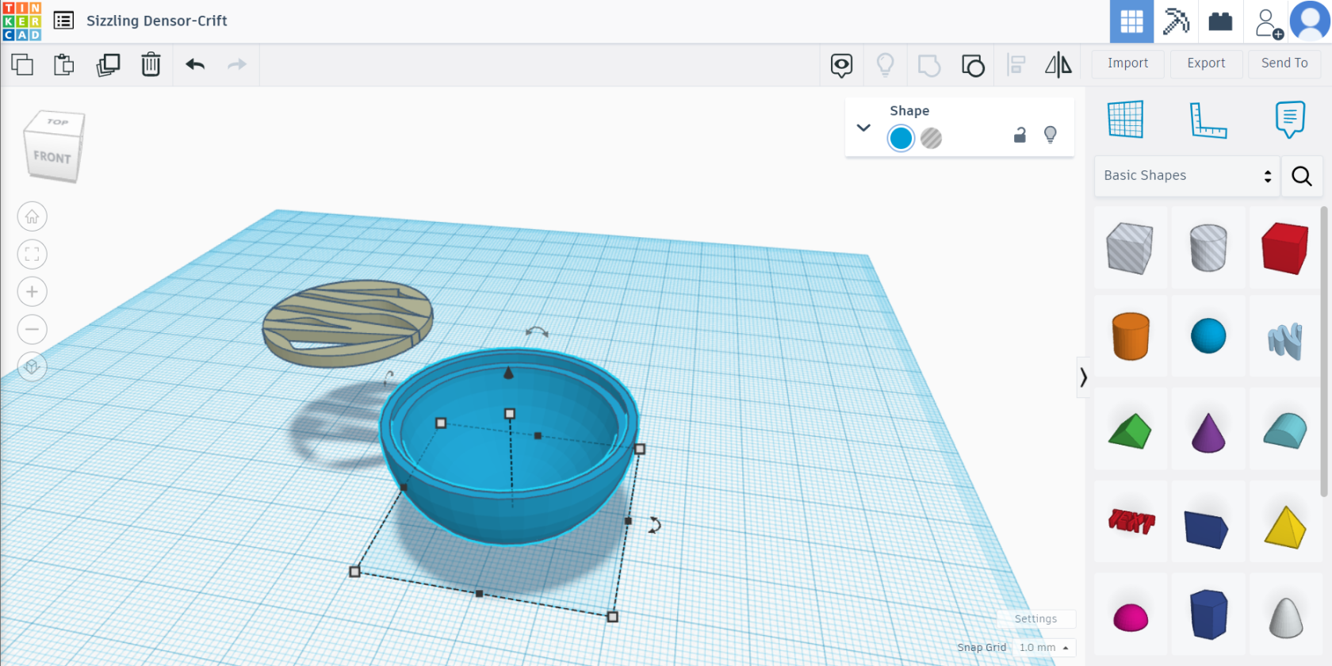Open the view notes eye icon
This screenshot has height=666, width=1332.
tap(841, 65)
